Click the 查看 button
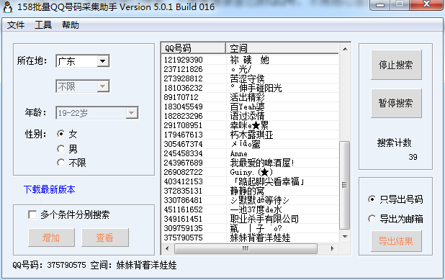This screenshot has width=445, height=280. point(105,238)
